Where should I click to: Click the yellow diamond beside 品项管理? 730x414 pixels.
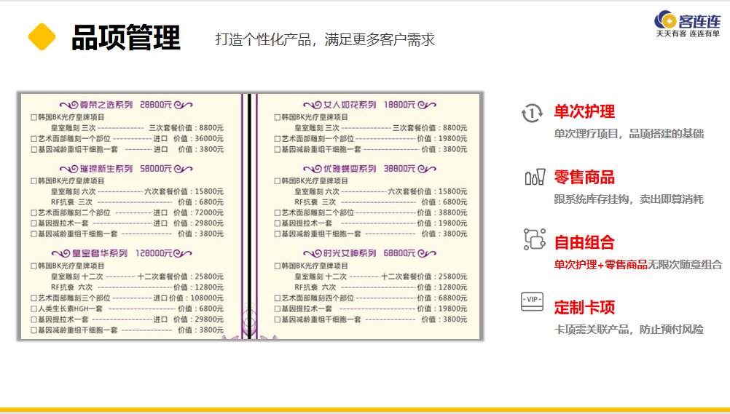pyautogui.click(x=42, y=37)
